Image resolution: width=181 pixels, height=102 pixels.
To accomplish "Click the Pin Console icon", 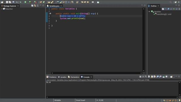I will (163, 77).
